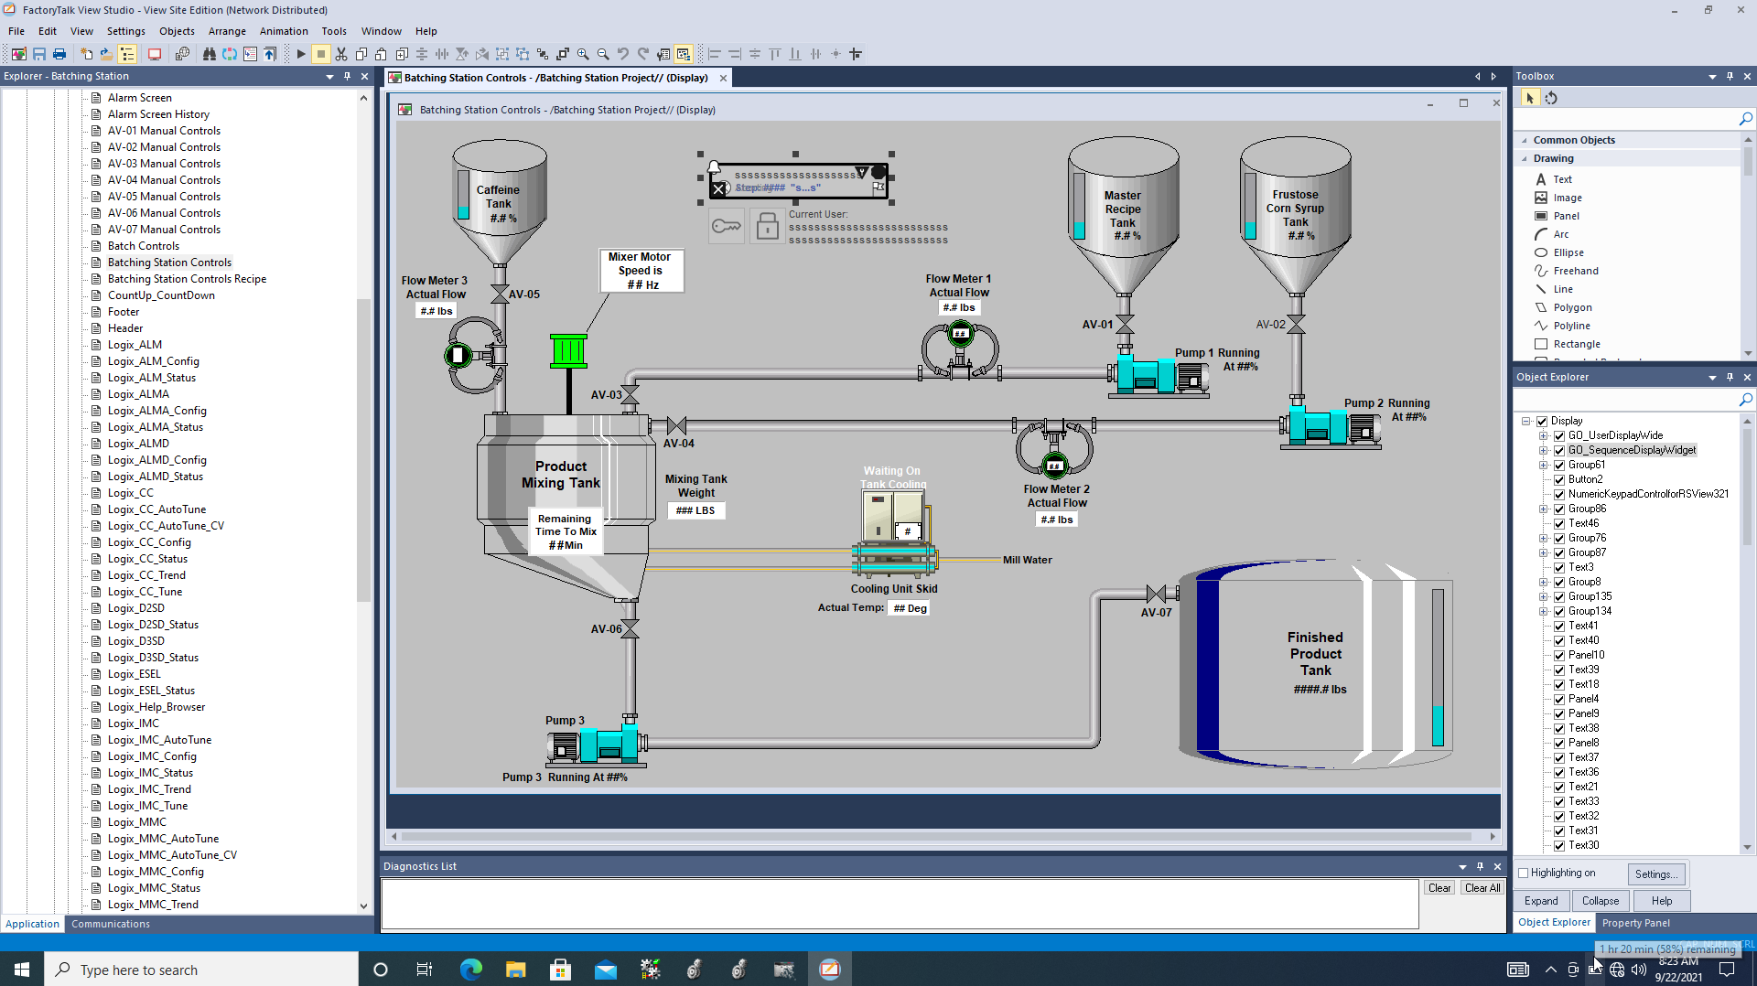Image resolution: width=1757 pixels, height=986 pixels.
Task: Click the binoculars Find icon
Action: pos(210,54)
